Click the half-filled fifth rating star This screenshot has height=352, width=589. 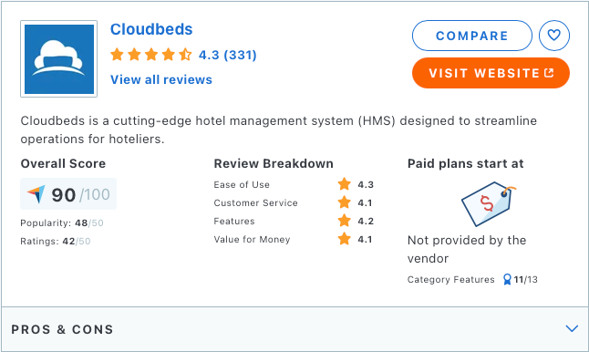click(185, 55)
